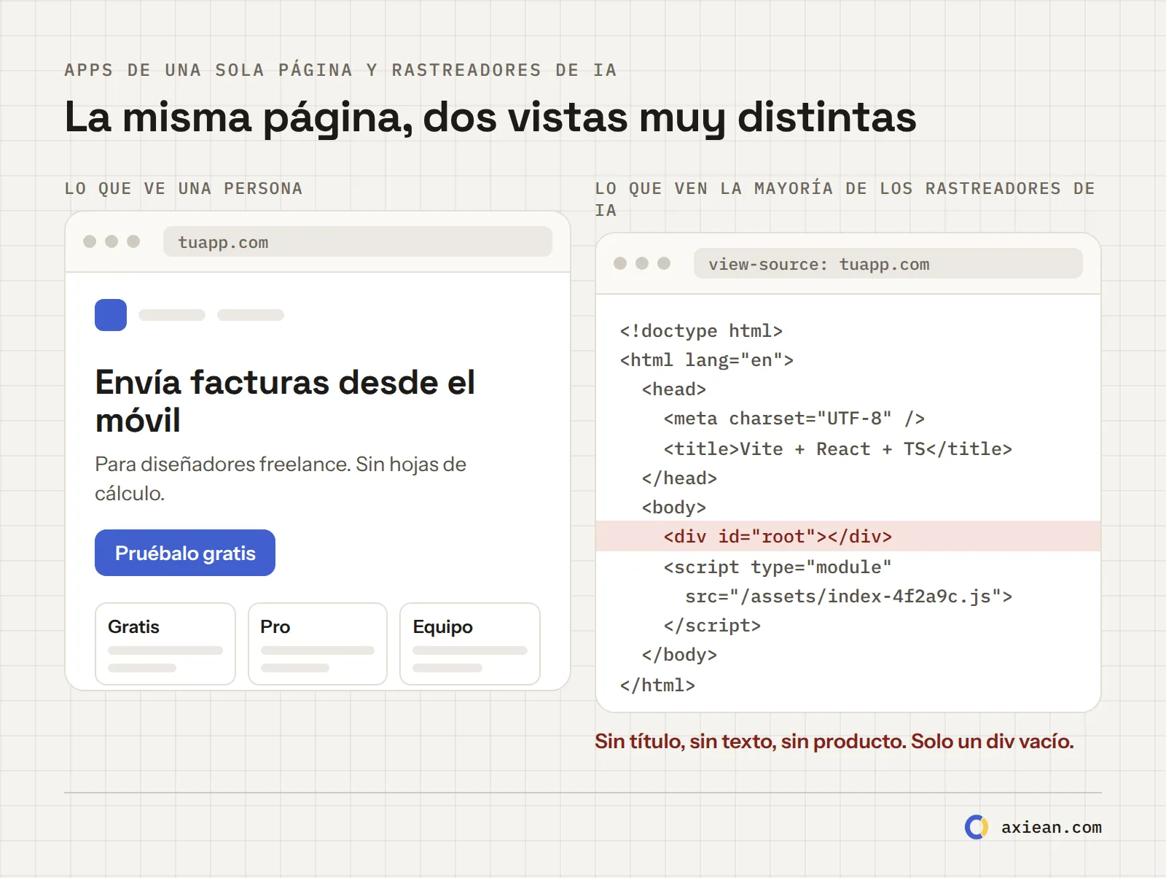1166x878 pixels.
Task: Click the Pruébalo gratis button
Action: click(x=185, y=553)
